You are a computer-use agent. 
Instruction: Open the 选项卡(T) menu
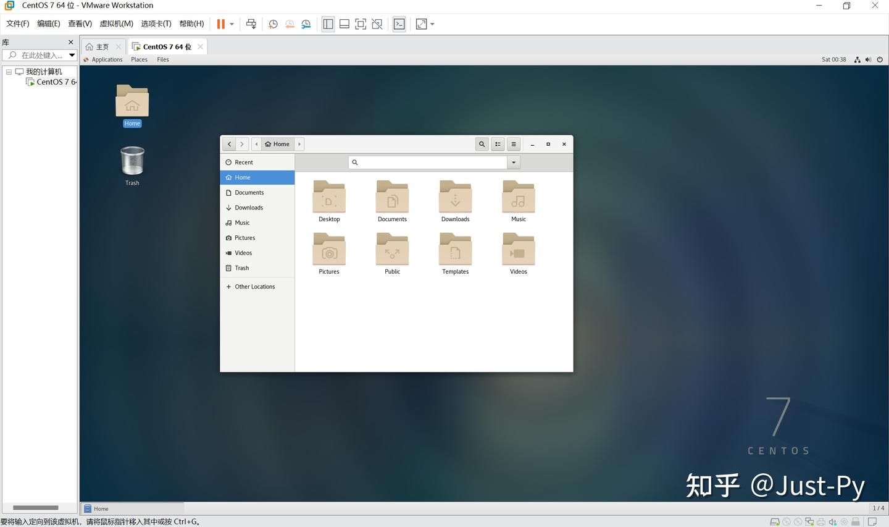click(156, 23)
